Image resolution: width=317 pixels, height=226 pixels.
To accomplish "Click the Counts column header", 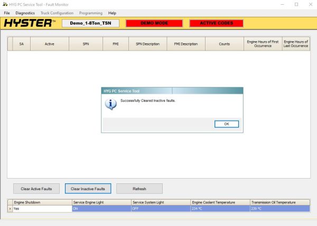I will [x=225, y=44].
